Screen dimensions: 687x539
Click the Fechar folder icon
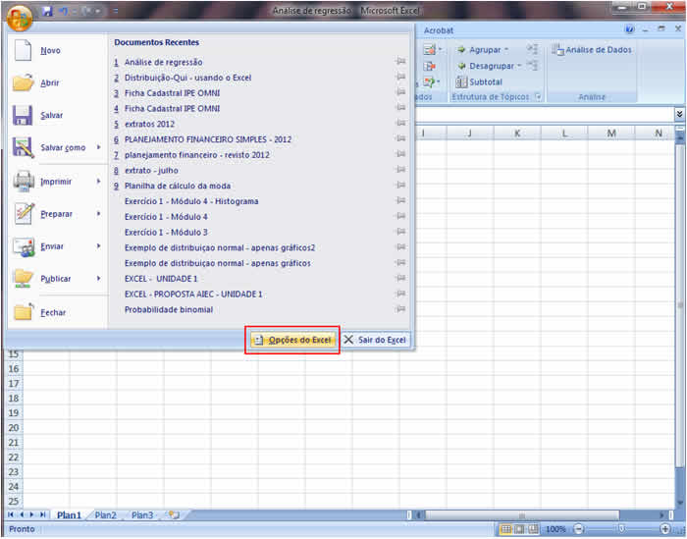pos(24,312)
